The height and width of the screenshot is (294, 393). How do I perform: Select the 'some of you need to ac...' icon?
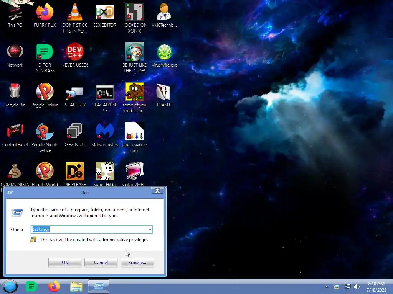[x=134, y=98]
